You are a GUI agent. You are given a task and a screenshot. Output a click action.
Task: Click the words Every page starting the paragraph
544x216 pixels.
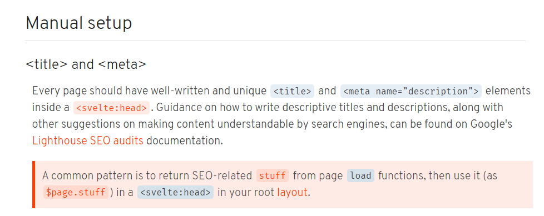[60, 91]
